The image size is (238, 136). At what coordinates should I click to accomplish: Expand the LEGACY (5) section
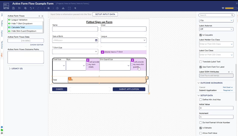pos(10,69)
